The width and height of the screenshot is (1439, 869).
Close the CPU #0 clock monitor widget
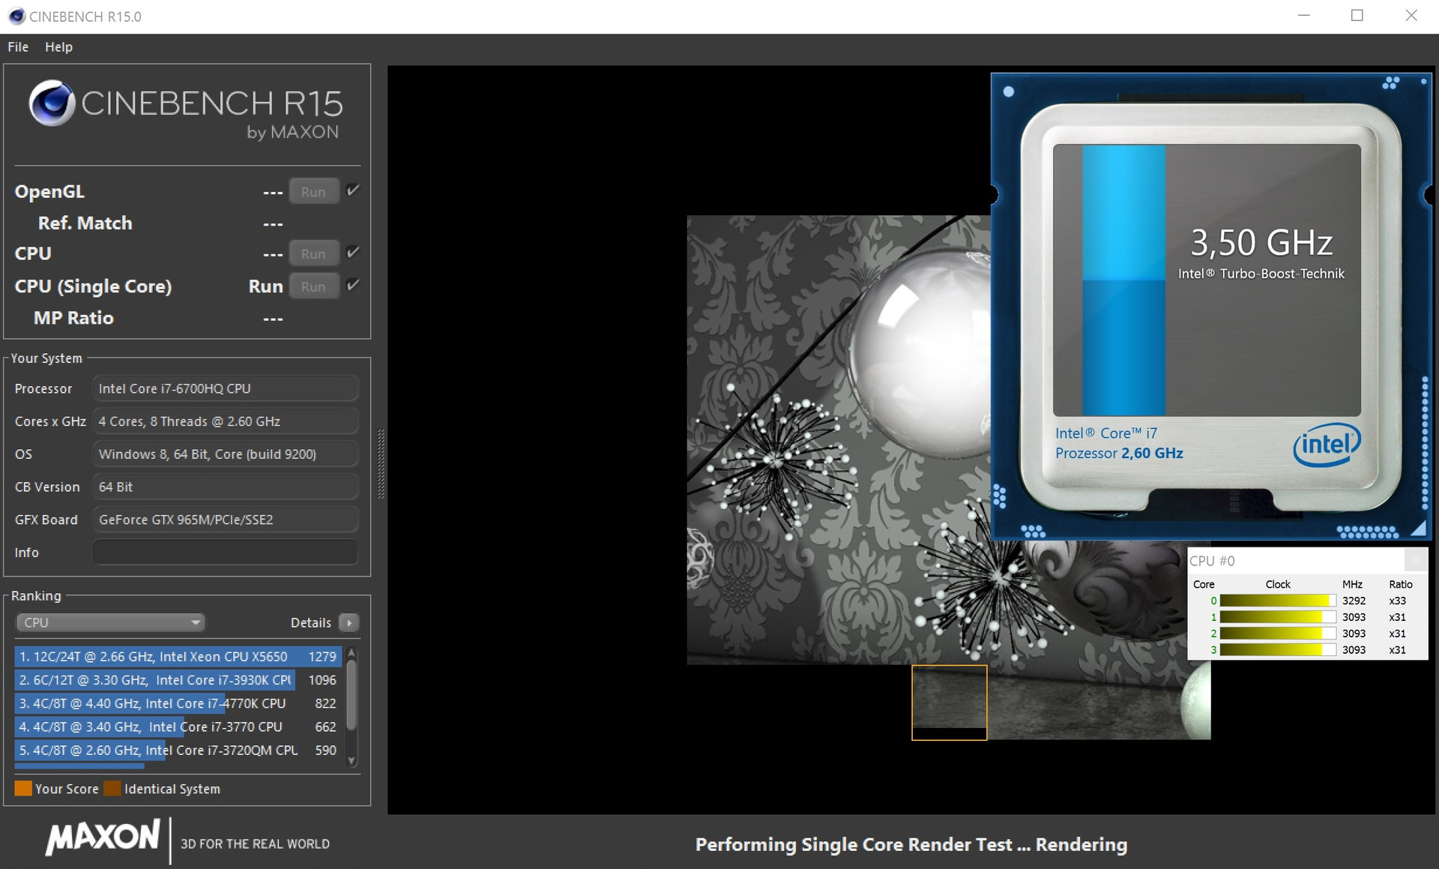click(x=1415, y=560)
